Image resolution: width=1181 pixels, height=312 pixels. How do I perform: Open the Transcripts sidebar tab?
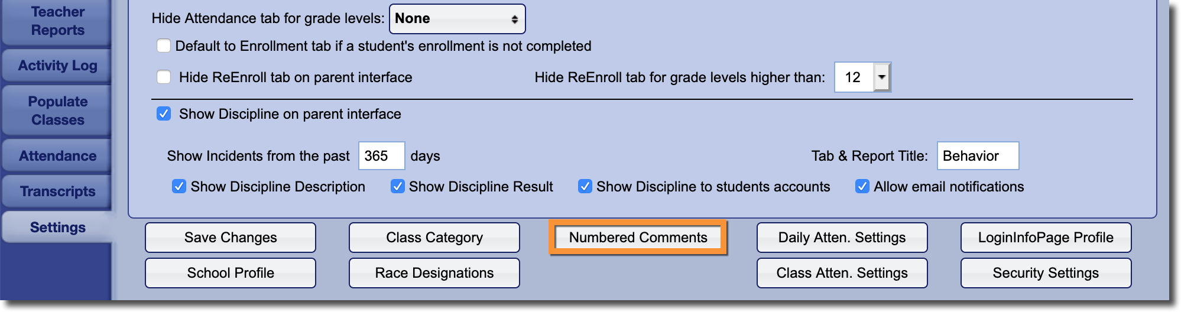pyautogui.click(x=57, y=191)
